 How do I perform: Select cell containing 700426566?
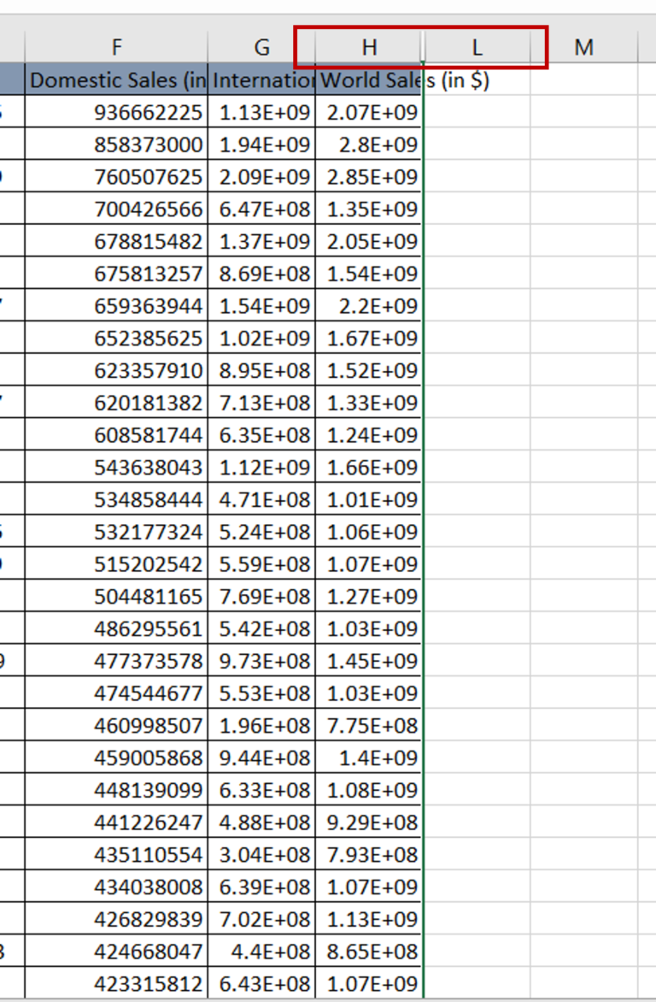pos(116,209)
